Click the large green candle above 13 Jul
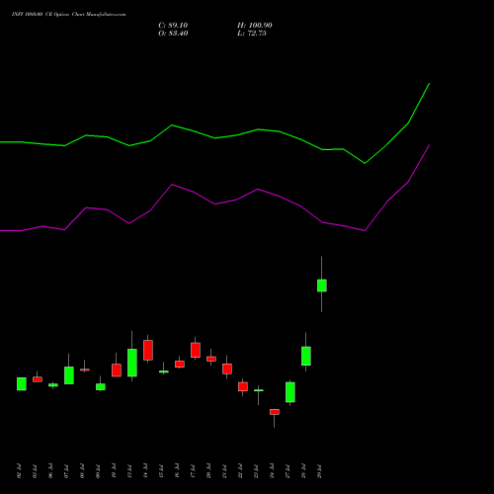This screenshot has width=494, height=494. tap(132, 363)
